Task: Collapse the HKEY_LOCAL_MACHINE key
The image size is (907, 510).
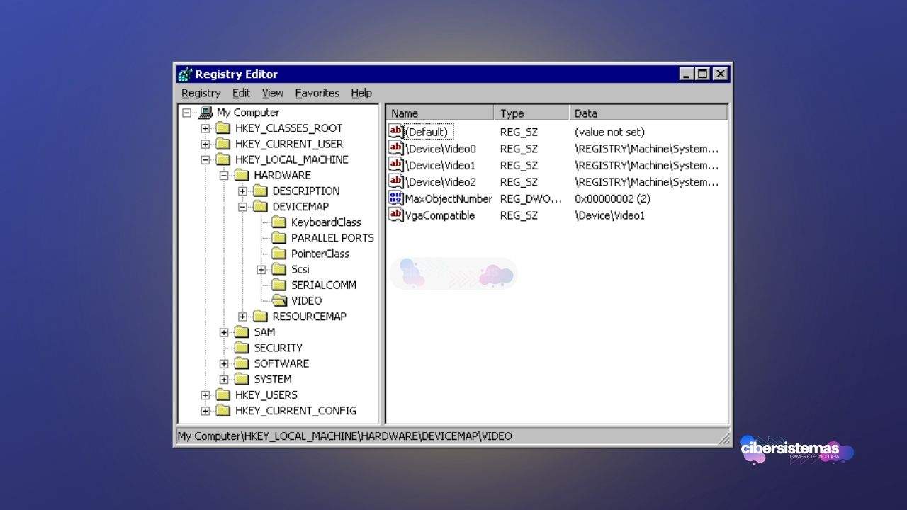Action: pos(205,159)
